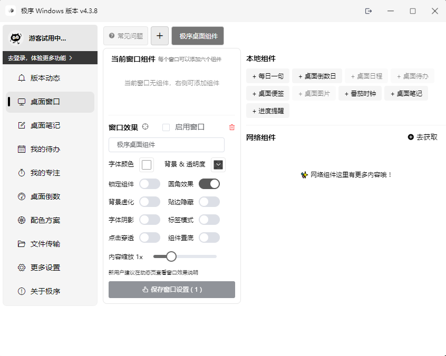
Task: Click the 我的专注 timer icon
Action: 22,173
